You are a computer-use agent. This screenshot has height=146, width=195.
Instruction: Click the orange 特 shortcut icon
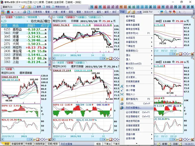click(x=121, y=7)
